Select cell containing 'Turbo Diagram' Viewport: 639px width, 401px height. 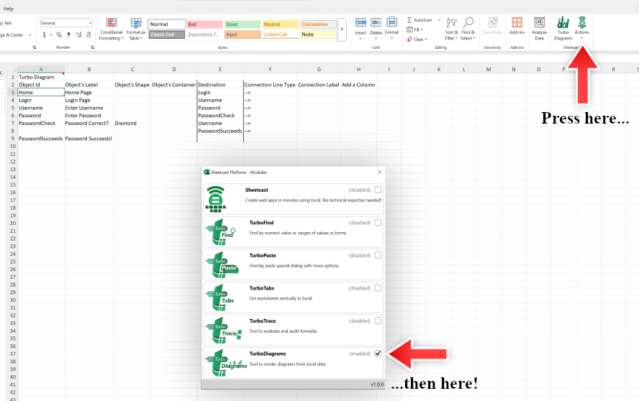41,77
